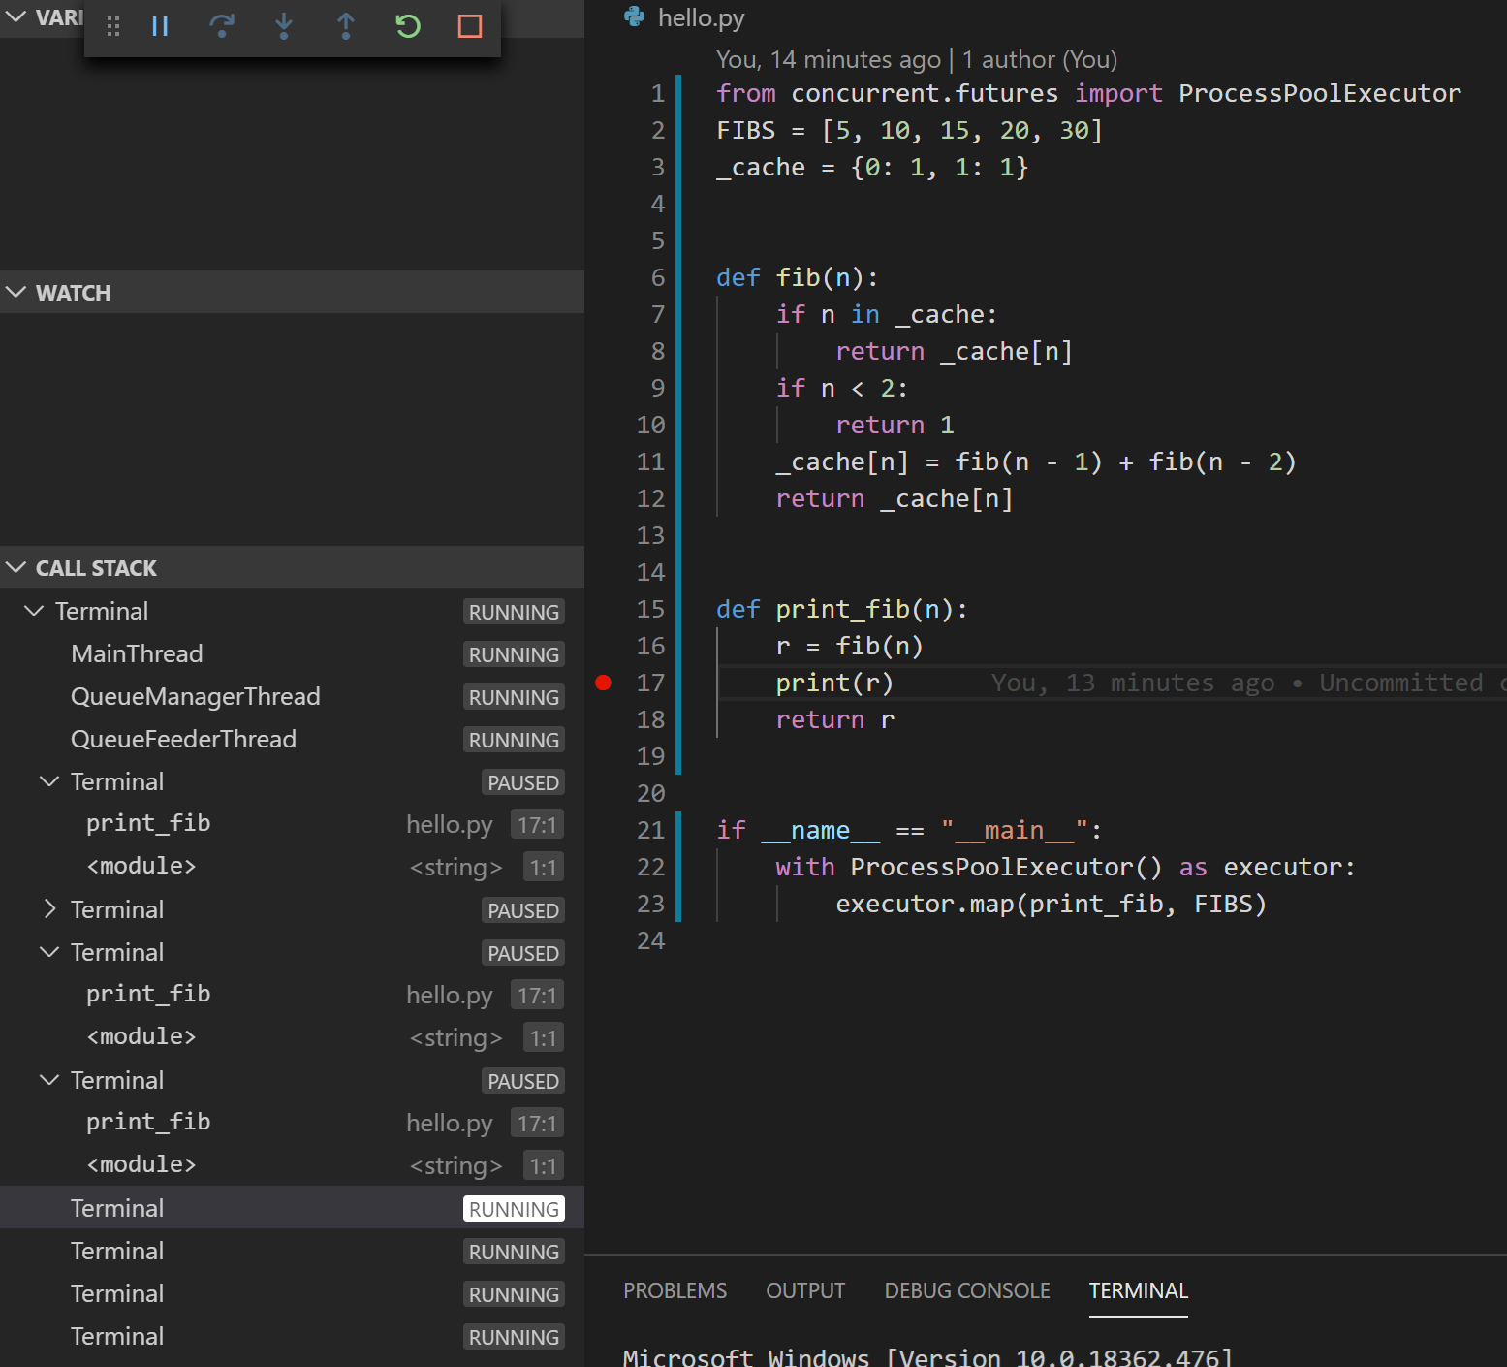This screenshot has width=1507, height=1367.
Task: Collapse the WATCH section
Action: click(16, 292)
